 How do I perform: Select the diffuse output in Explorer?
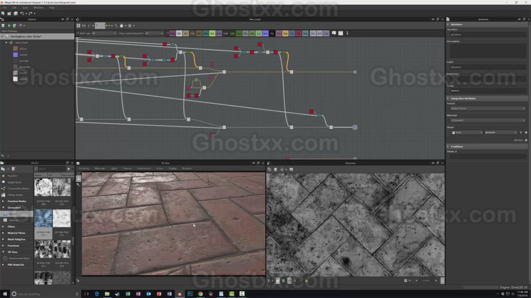click(23, 49)
